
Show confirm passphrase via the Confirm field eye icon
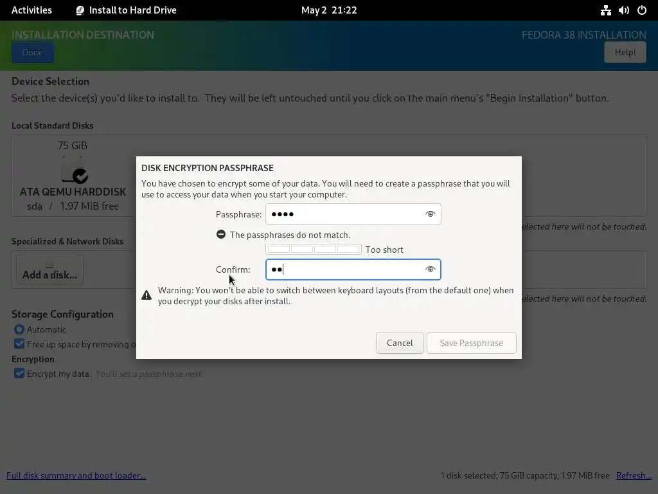[x=430, y=270]
